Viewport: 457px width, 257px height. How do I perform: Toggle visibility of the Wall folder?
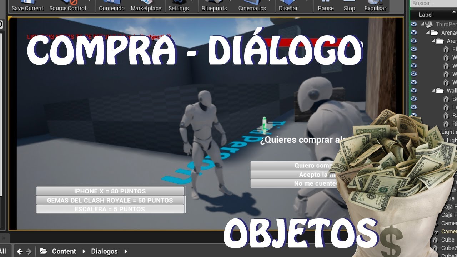click(414, 91)
